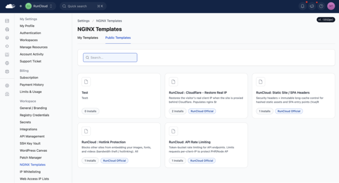
Task: Open Secrets in sidebar
Action: [25, 122]
